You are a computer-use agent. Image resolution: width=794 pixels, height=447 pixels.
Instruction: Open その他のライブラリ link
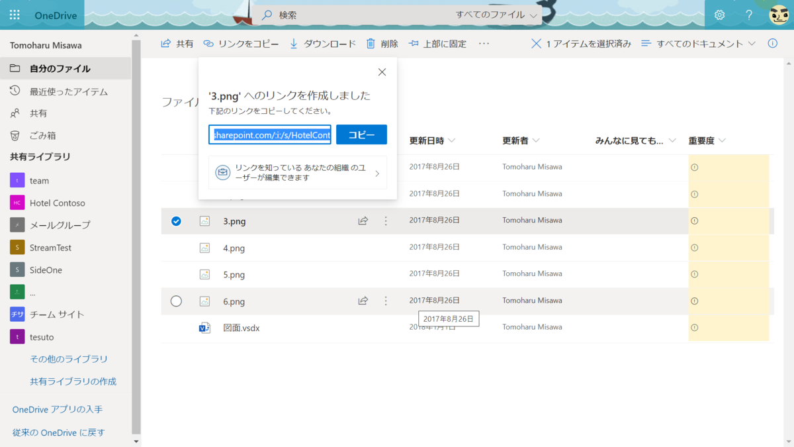69,359
